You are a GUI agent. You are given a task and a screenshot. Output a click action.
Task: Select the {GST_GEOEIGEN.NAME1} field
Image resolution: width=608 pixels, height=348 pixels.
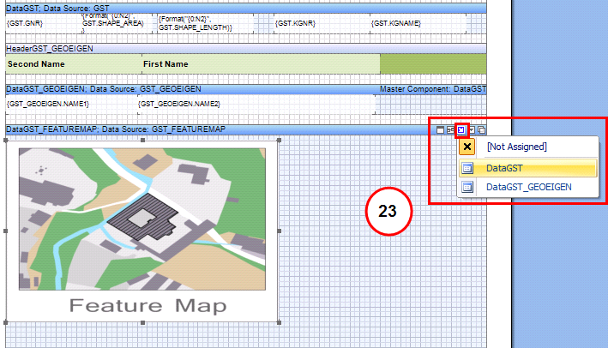pos(72,104)
